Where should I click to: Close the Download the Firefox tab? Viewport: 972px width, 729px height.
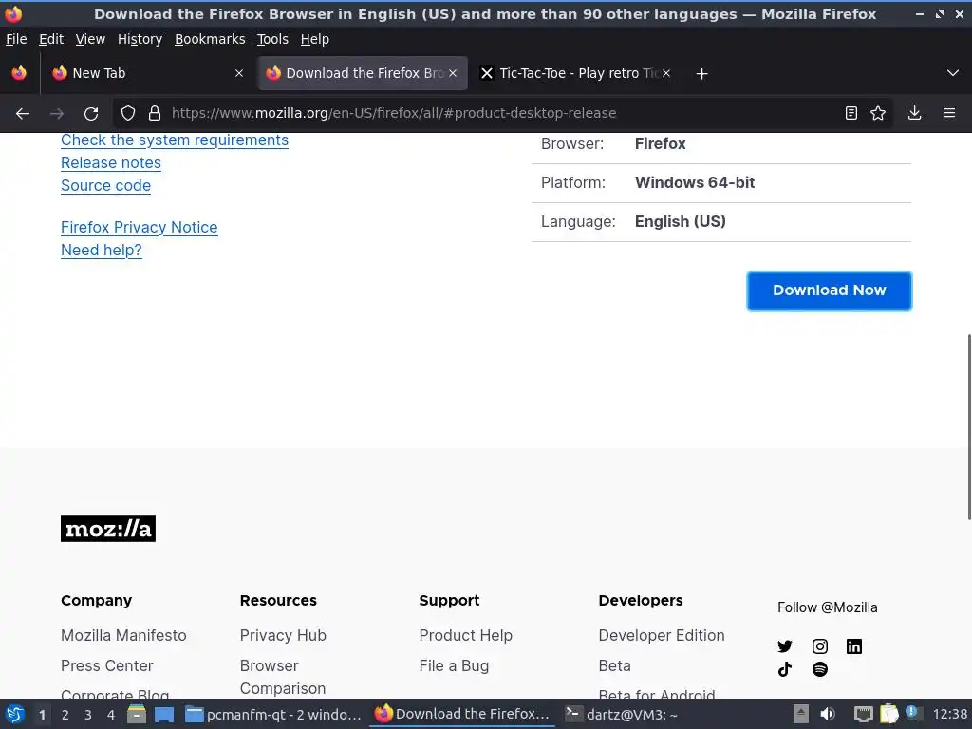453,73
